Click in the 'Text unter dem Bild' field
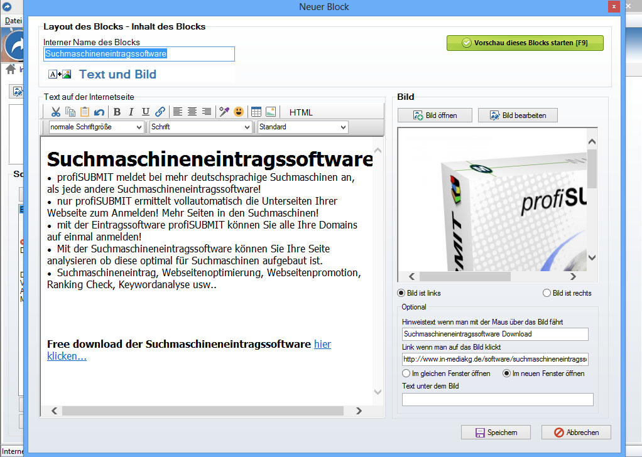This screenshot has width=642, height=457. click(x=497, y=399)
